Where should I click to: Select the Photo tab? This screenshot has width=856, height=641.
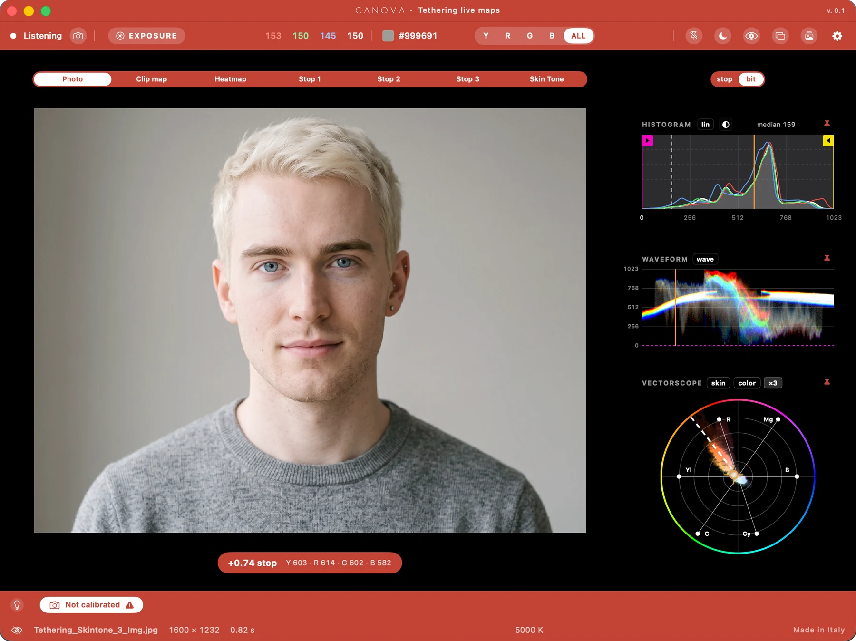tap(72, 79)
